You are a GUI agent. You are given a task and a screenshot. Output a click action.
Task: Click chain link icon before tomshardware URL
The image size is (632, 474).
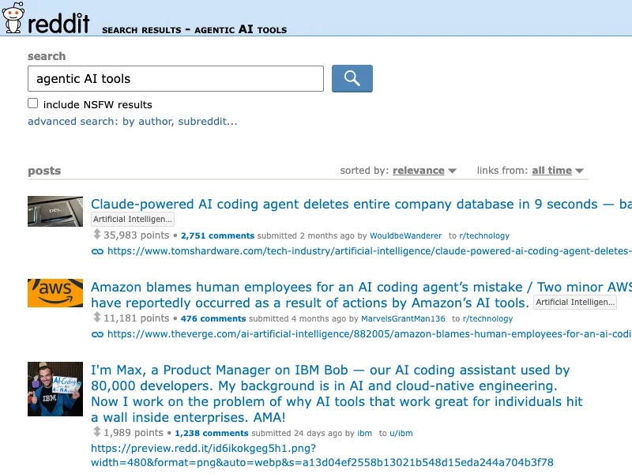click(97, 251)
